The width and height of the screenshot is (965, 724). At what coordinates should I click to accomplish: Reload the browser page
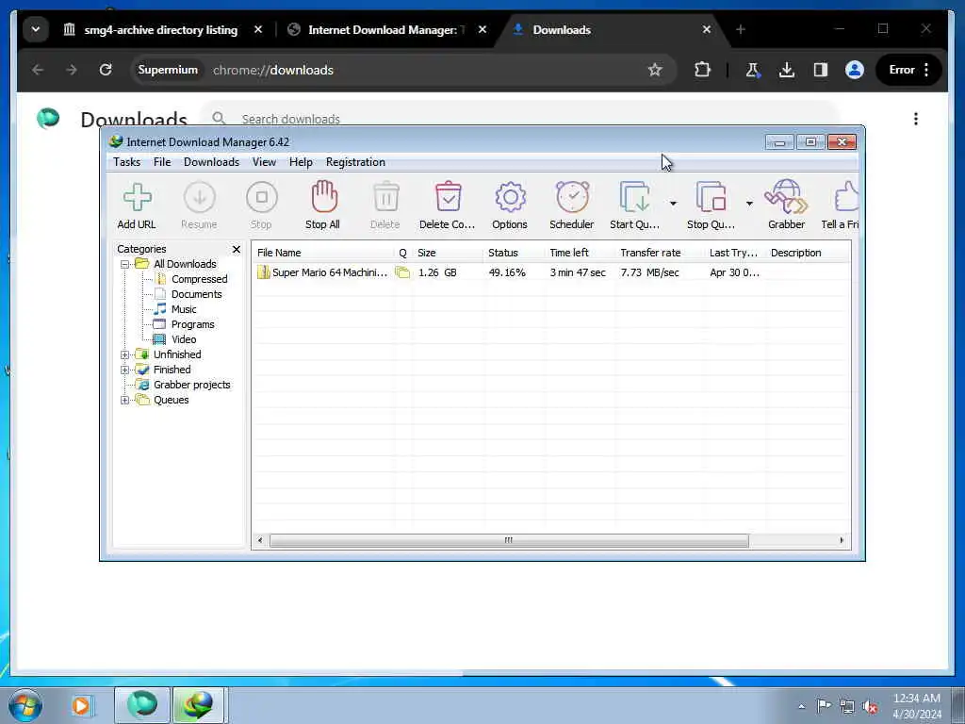[x=106, y=70]
